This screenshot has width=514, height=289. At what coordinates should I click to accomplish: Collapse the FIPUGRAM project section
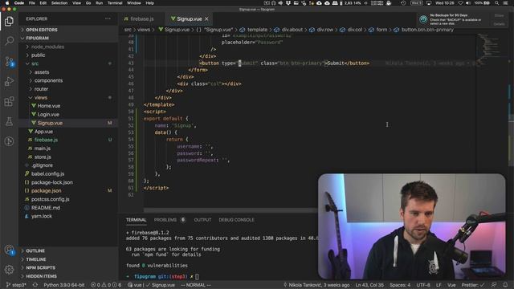coord(68,38)
